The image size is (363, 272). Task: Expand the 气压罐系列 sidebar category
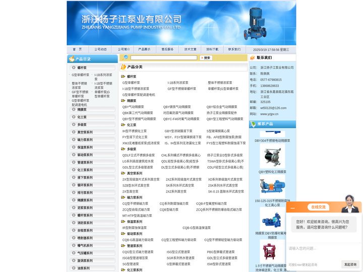pos(92,253)
